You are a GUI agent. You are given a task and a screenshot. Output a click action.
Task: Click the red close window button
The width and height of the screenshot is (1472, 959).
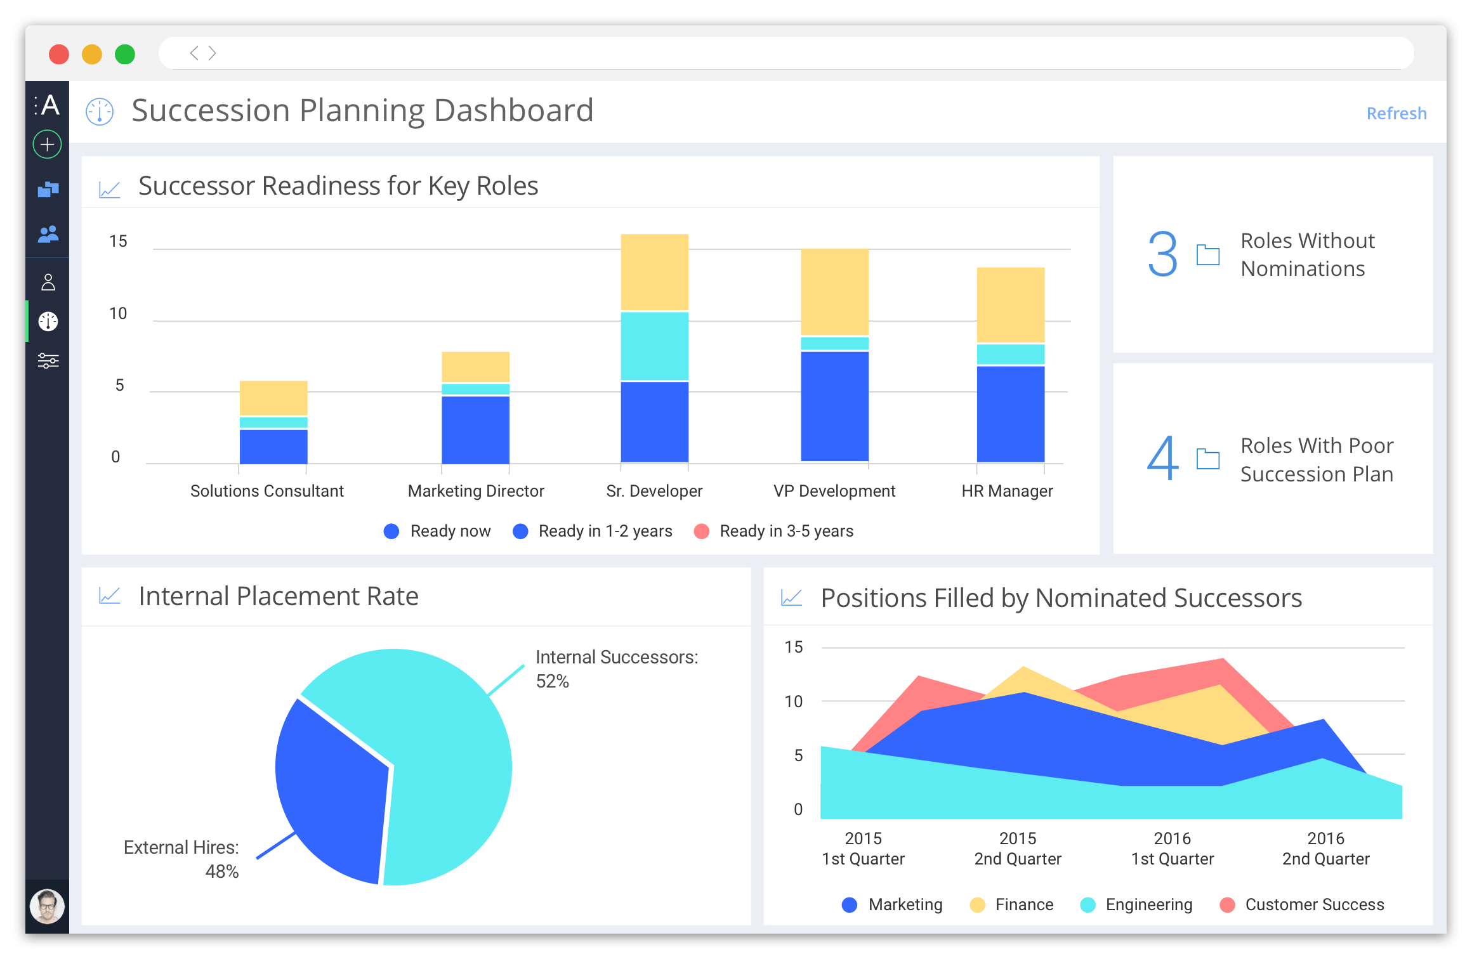click(59, 54)
